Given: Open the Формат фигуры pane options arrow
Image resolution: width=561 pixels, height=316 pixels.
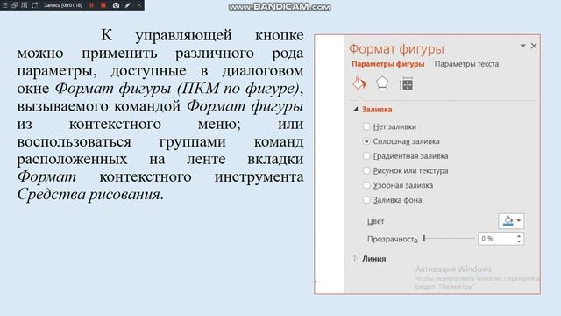Looking at the screenshot, I should (x=522, y=46).
